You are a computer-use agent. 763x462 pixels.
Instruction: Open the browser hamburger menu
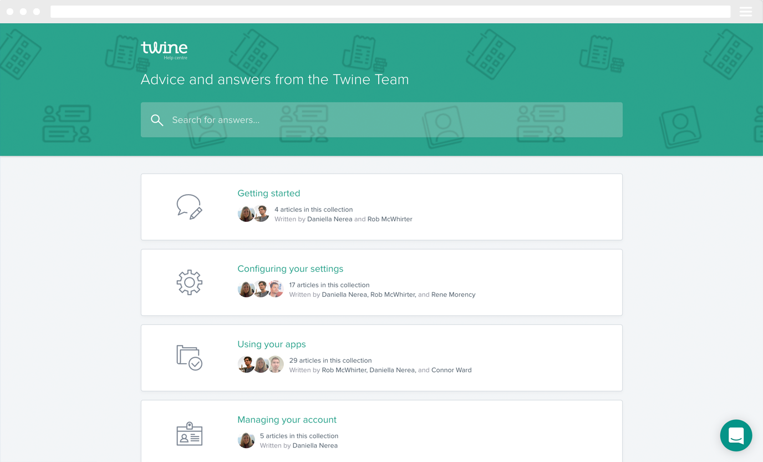coord(745,12)
